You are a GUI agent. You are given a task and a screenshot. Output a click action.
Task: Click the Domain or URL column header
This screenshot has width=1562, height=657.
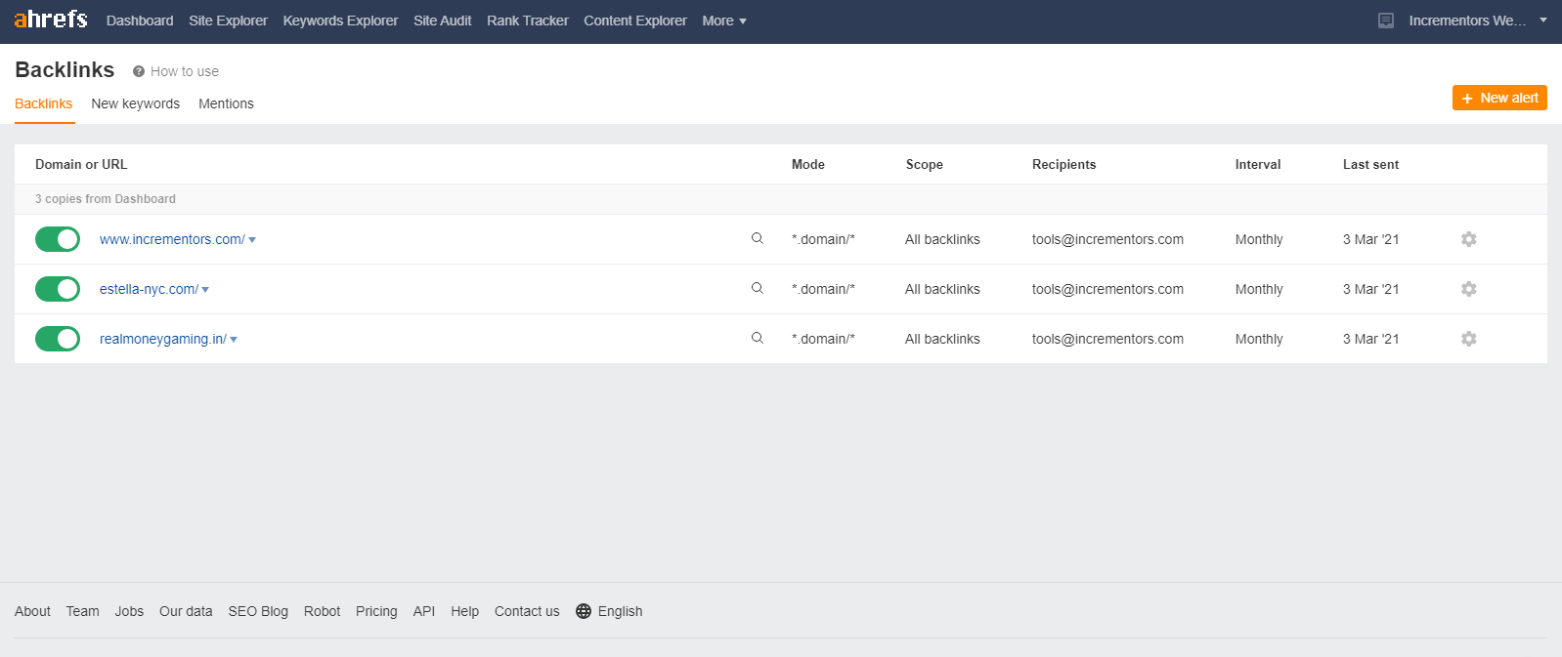(81, 164)
